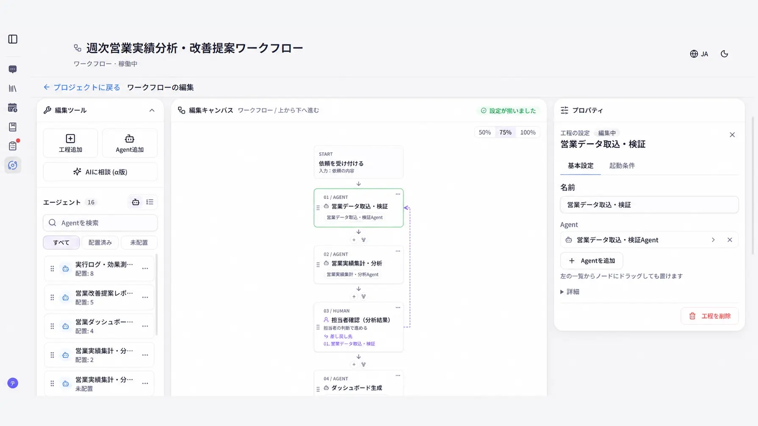Toggle dark mode moon icon

pyautogui.click(x=725, y=54)
